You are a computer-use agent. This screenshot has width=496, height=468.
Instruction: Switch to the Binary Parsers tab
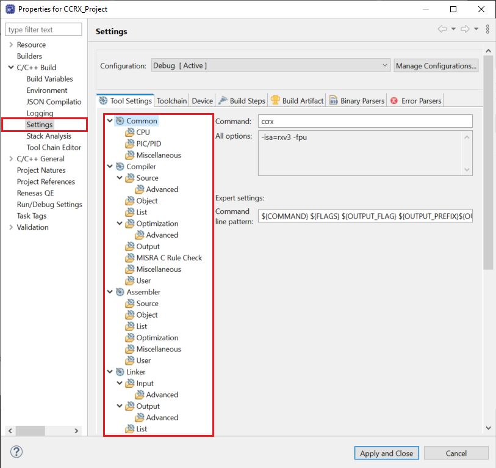(357, 101)
